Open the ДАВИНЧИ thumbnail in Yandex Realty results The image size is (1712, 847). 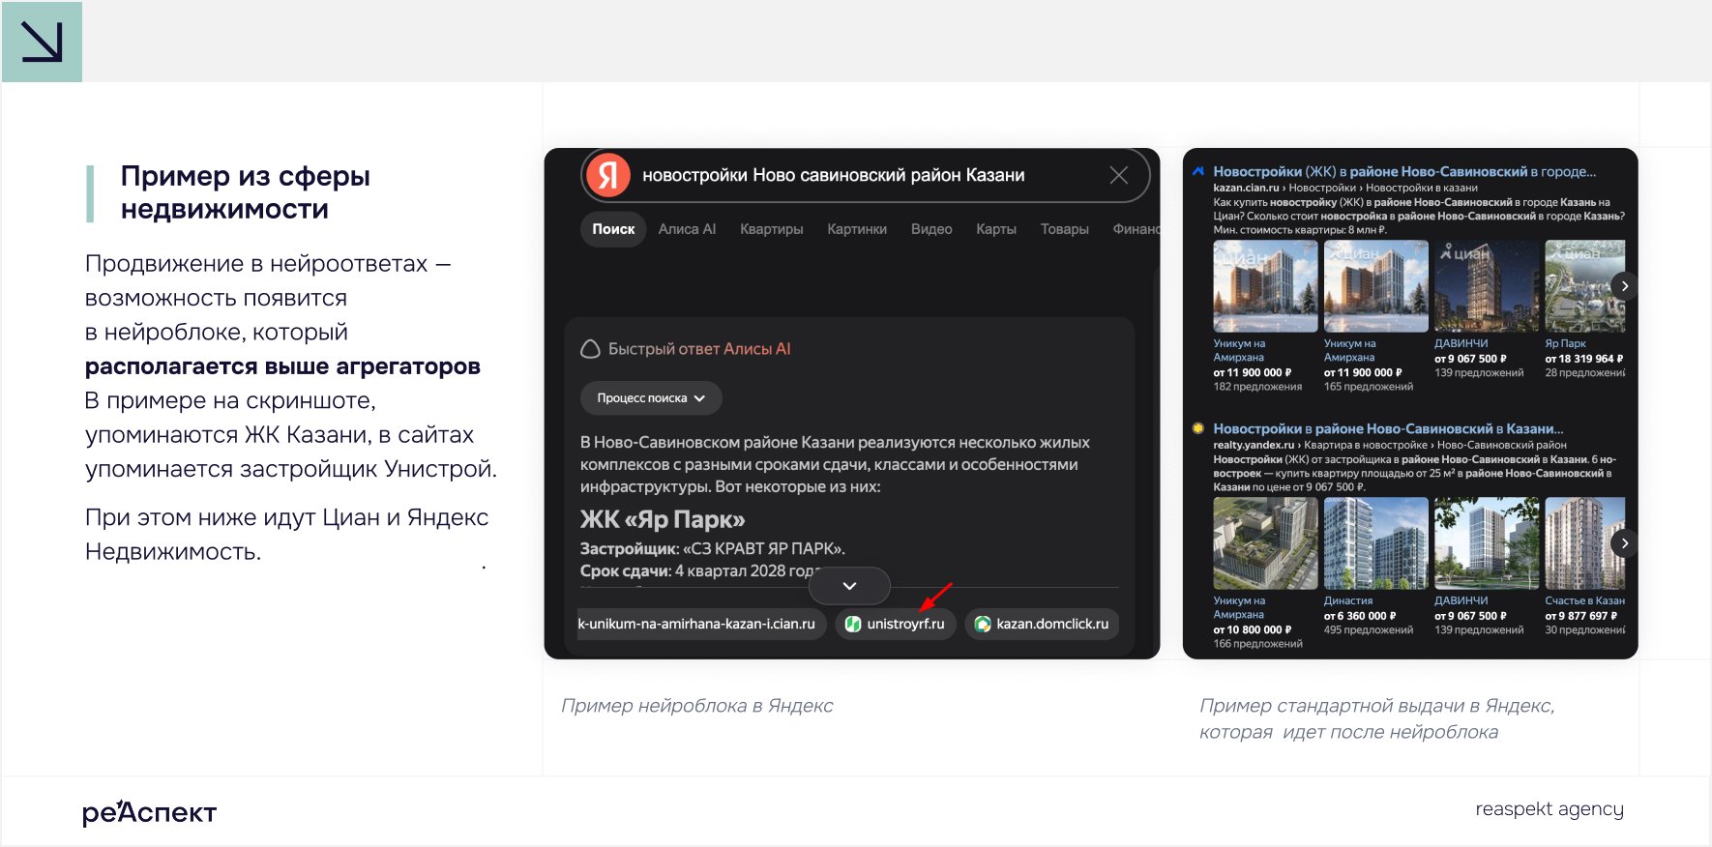click(1487, 543)
